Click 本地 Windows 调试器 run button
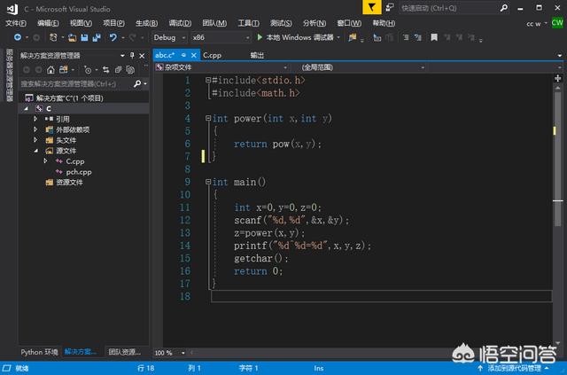This screenshot has height=375, width=567. tap(295, 37)
